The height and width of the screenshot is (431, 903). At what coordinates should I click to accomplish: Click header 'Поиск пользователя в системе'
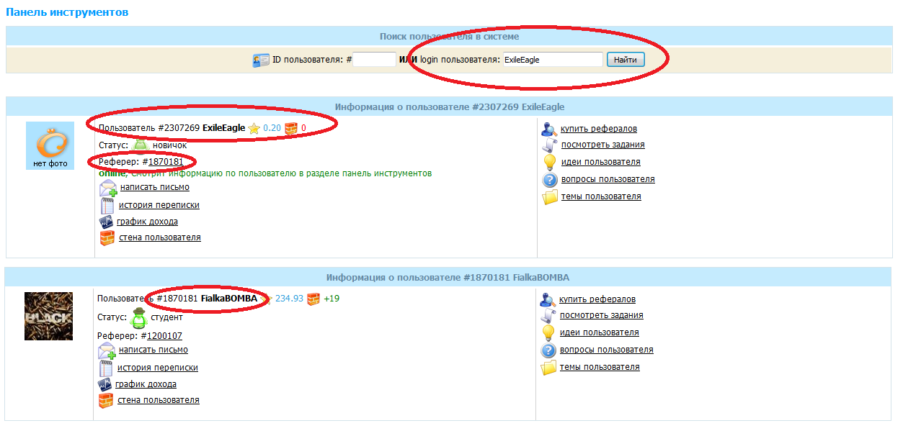click(449, 36)
